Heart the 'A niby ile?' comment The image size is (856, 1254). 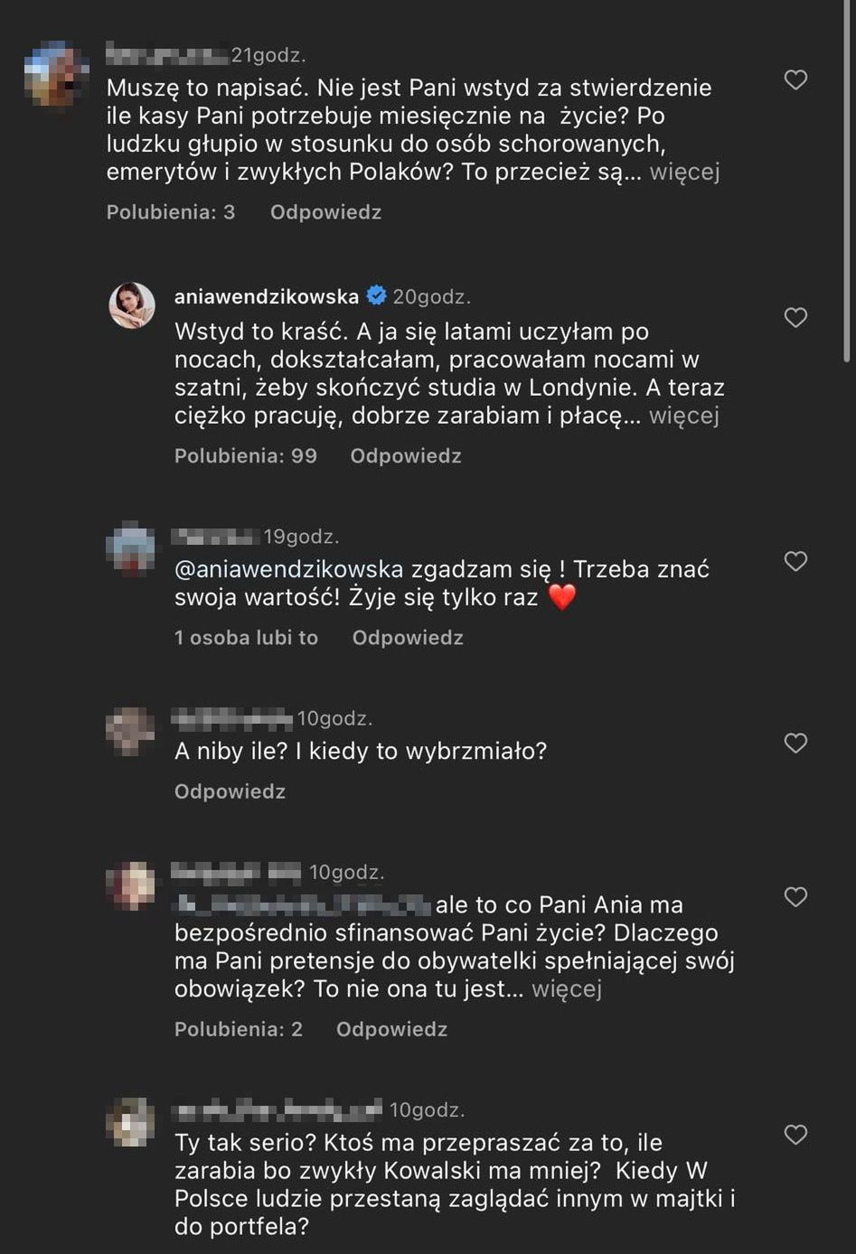click(795, 744)
